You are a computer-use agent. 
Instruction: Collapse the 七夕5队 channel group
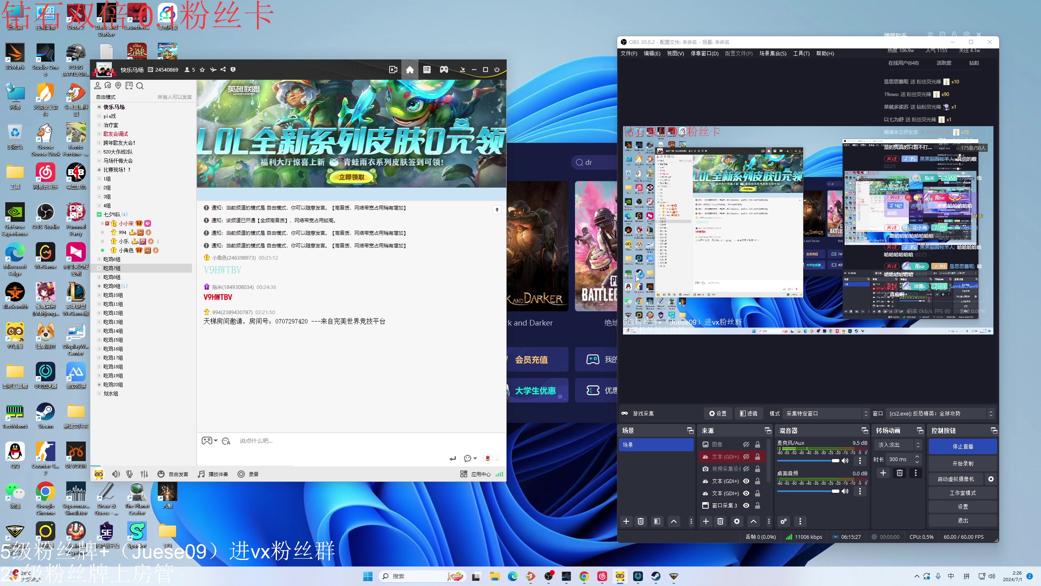(x=99, y=214)
